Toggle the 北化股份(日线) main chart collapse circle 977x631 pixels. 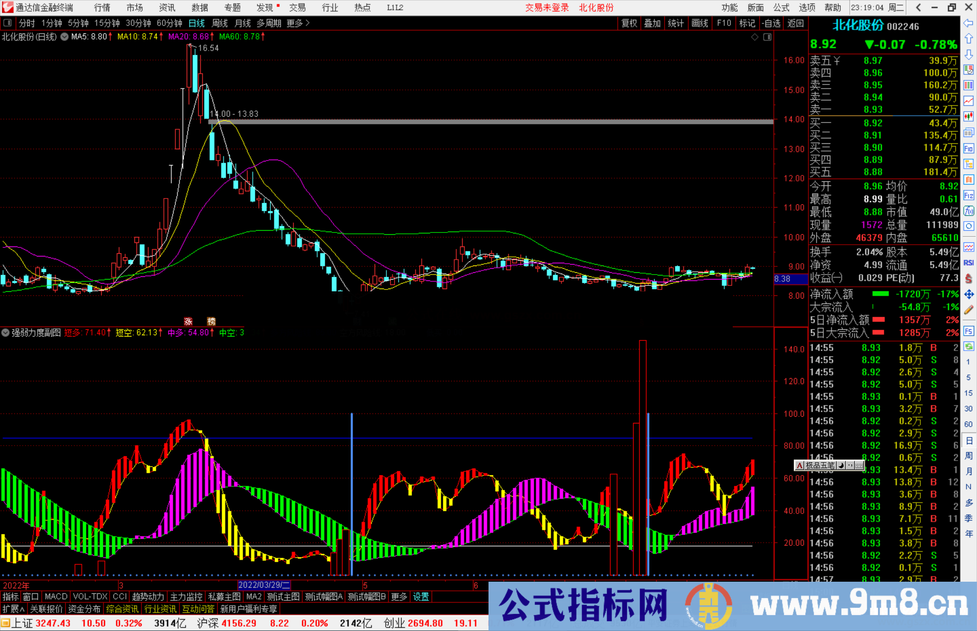(x=64, y=37)
